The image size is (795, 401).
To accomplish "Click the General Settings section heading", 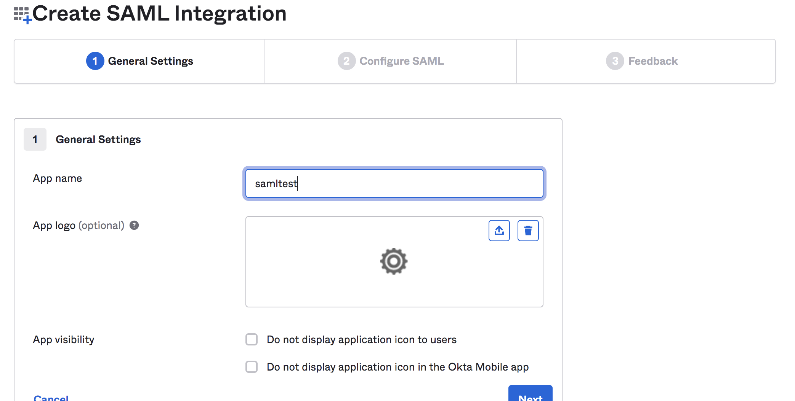I will click(x=98, y=139).
